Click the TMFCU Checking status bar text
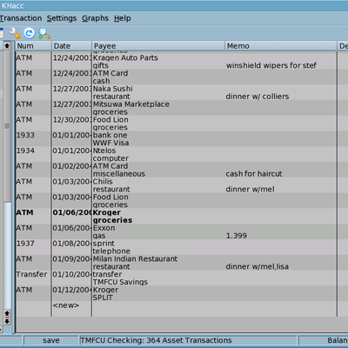Image resolution: width=348 pixels, height=348 pixels. click(x=156, y=340)
